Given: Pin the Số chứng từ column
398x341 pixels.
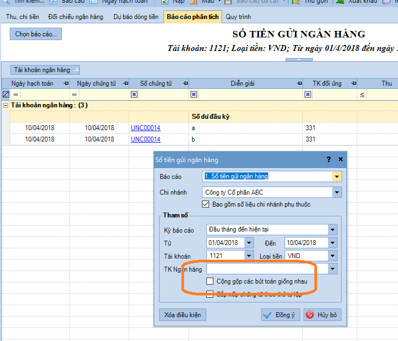Looking at the screenshot, I should click(x=186, y=83).
